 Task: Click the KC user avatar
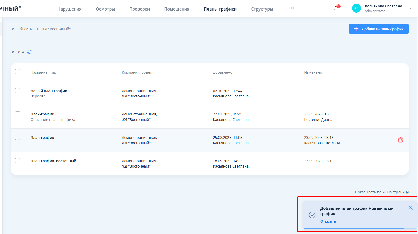(x=356, y=8)
